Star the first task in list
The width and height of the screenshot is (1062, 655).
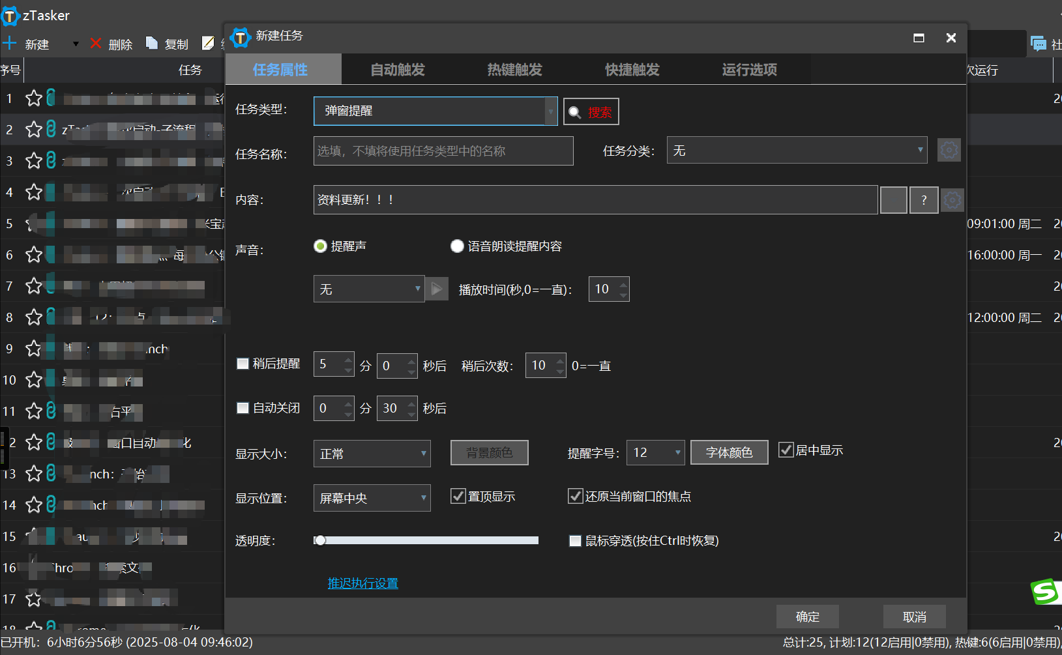(x=34, y=98)
